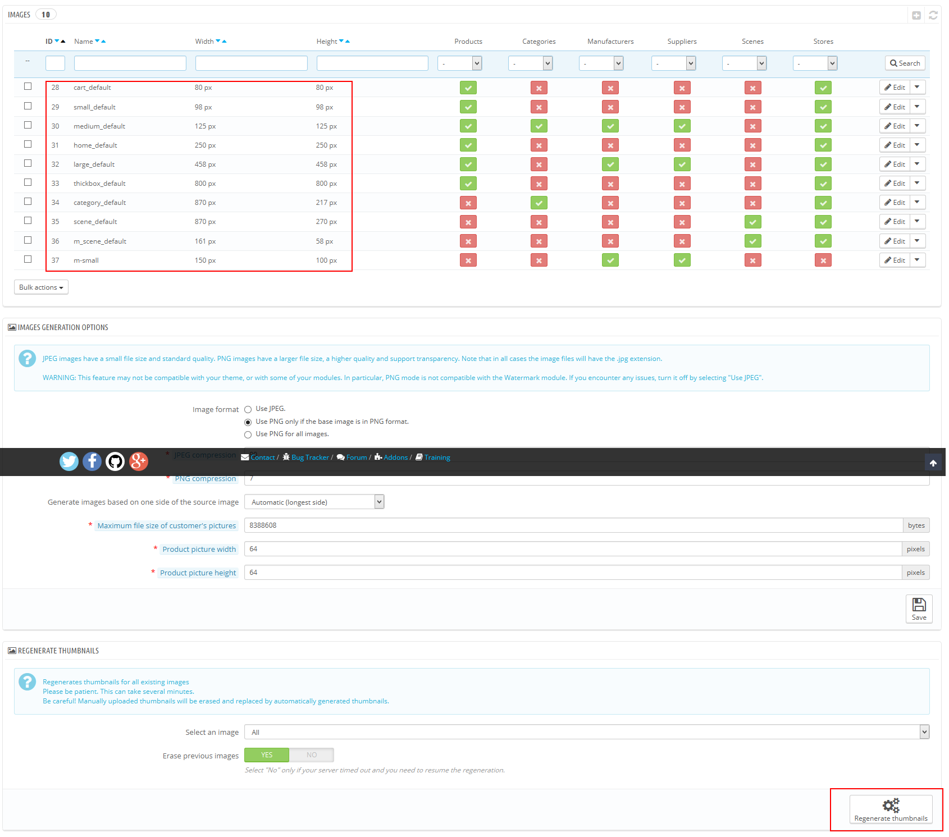Click the Search filter button

coord(905,63)
